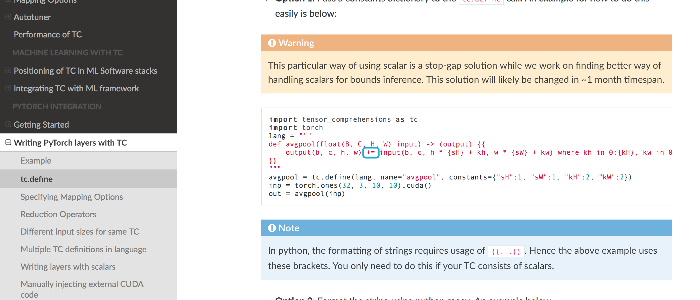700x300 pixels.
Task: Open Manually injecting external CUDA code
Action: pos(82,284)
